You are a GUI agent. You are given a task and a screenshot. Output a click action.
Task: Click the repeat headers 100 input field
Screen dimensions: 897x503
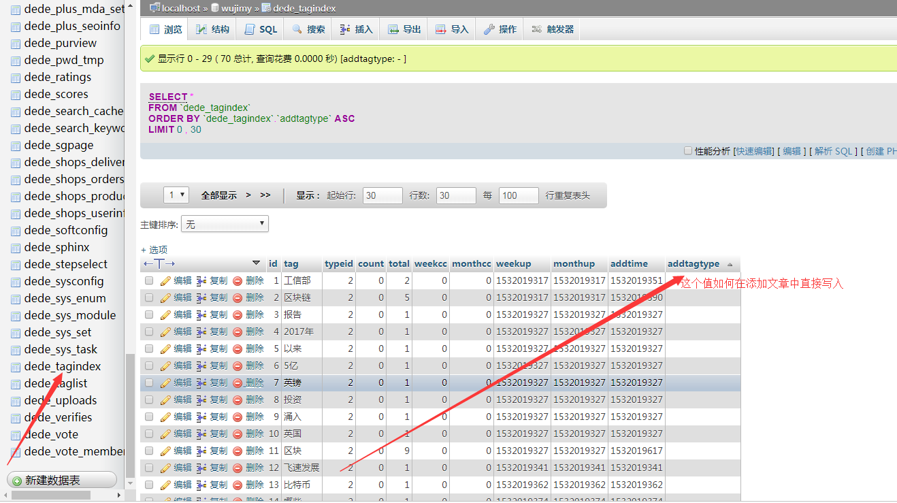[x=519, y=195]
